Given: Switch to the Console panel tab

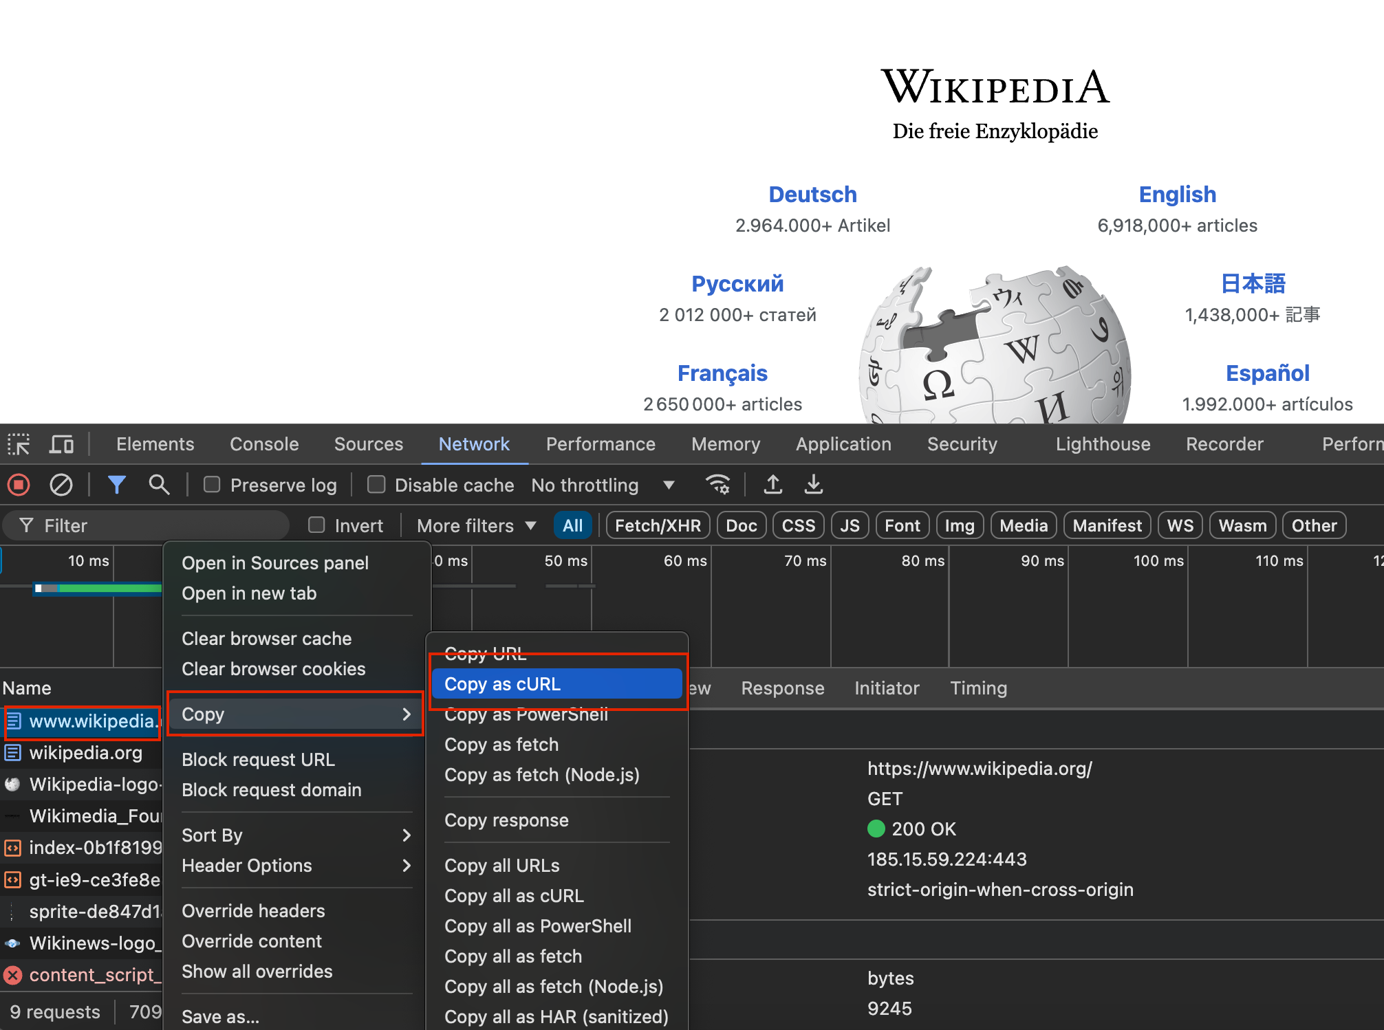Looking at the screenshot, I should pos(264,444).
